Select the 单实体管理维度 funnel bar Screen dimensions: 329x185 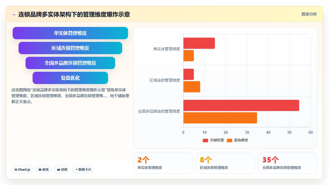pos(70,33)
